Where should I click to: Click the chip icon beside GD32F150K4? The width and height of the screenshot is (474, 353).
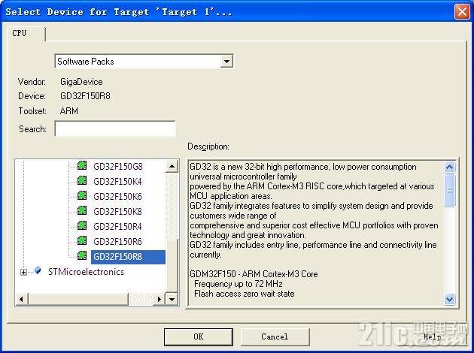(82, 181)
